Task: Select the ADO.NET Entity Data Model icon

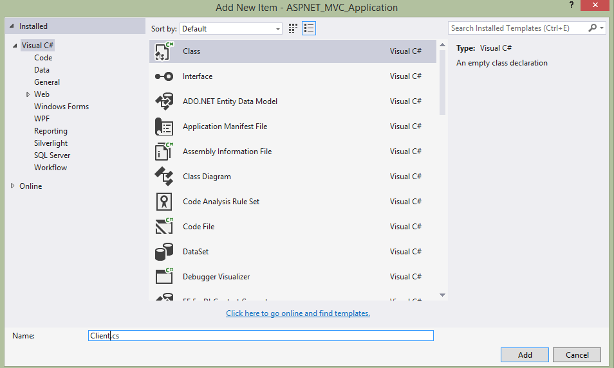Action: tap(164, 101)
